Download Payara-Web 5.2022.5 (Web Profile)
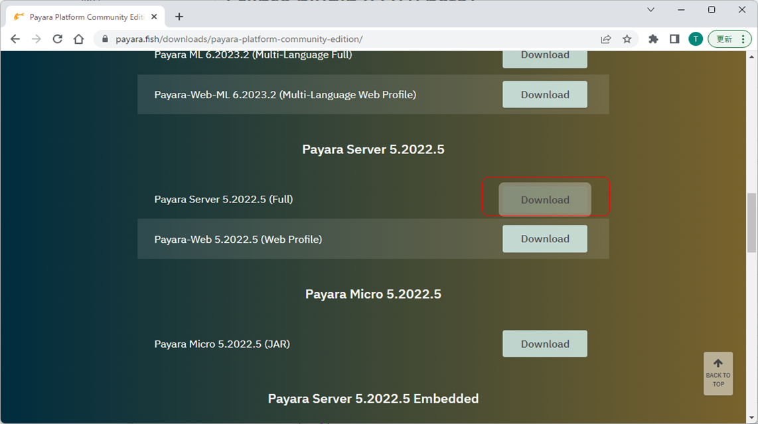758x424 pixels. click(545, 239)
